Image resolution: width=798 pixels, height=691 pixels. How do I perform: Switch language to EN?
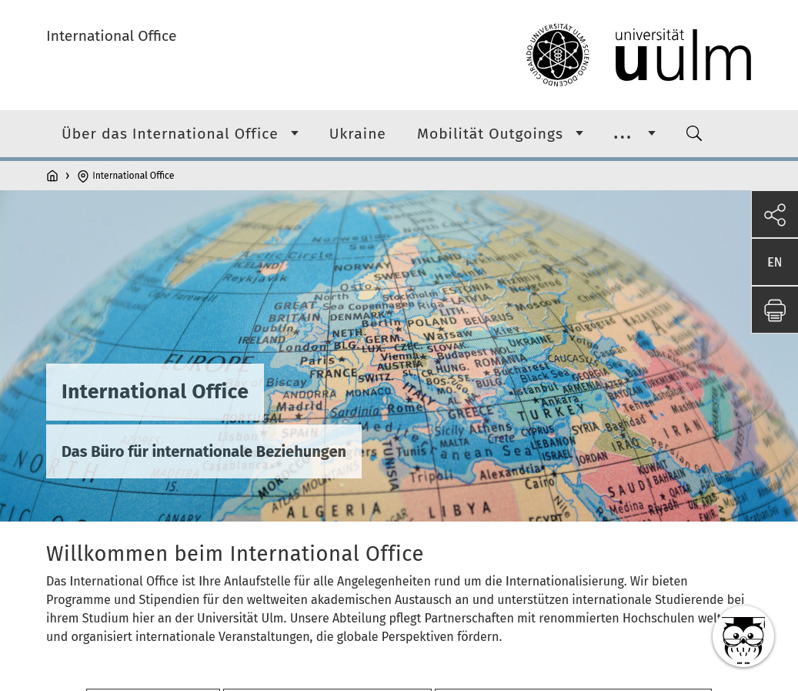775,262
